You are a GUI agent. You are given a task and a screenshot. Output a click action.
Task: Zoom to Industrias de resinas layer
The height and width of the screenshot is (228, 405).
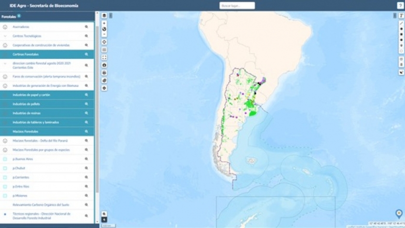tap(86, 113)
